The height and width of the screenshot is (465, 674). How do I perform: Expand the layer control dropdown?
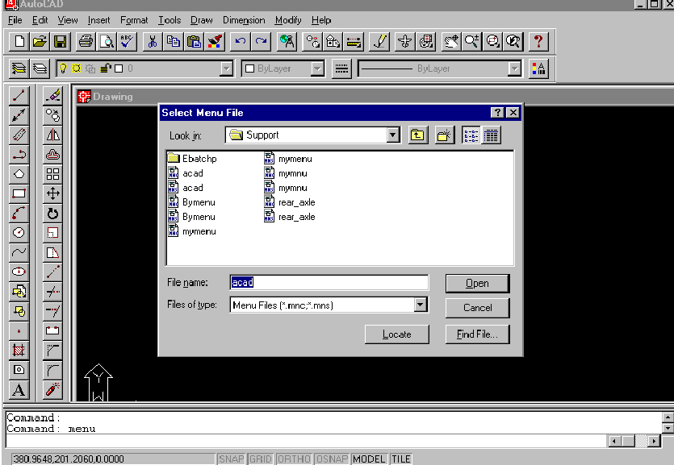[x=227, y=69]
